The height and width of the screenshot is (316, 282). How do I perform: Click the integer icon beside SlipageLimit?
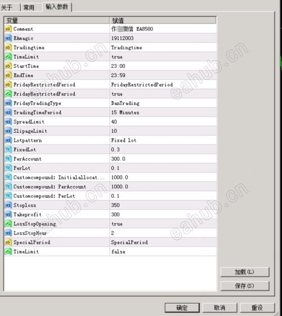coord(8,131)
